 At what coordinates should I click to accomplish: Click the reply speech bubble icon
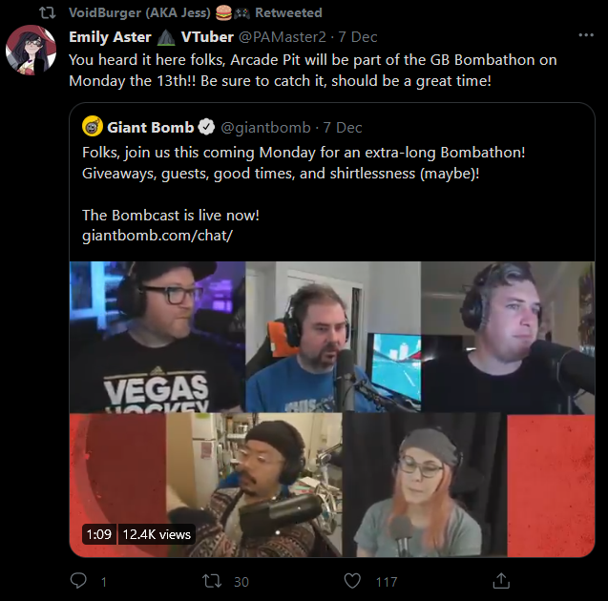[78, 581]
